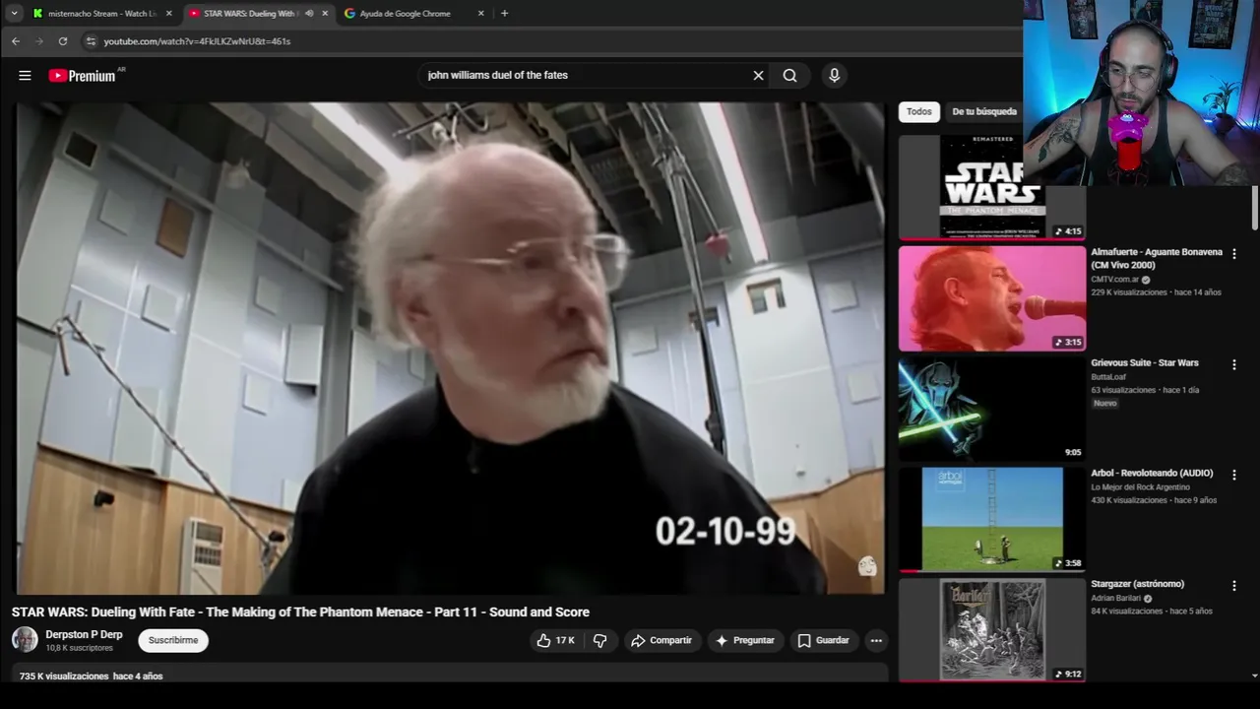Viewport: 1260px width, 709px height.
Task: Open Star Wars Phantom Menace remastered thumbnail
Action: pyautogui.click(x=991, y=187)
